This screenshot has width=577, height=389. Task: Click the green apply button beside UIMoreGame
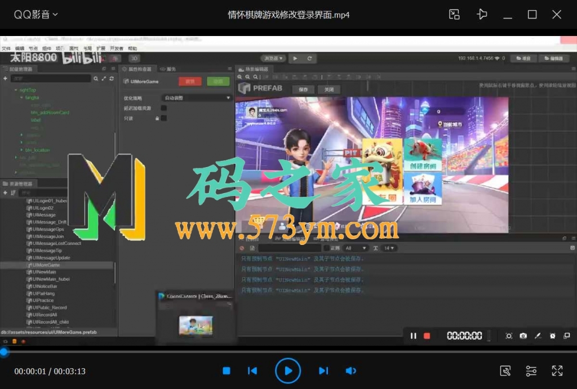[x=218, y=81]
